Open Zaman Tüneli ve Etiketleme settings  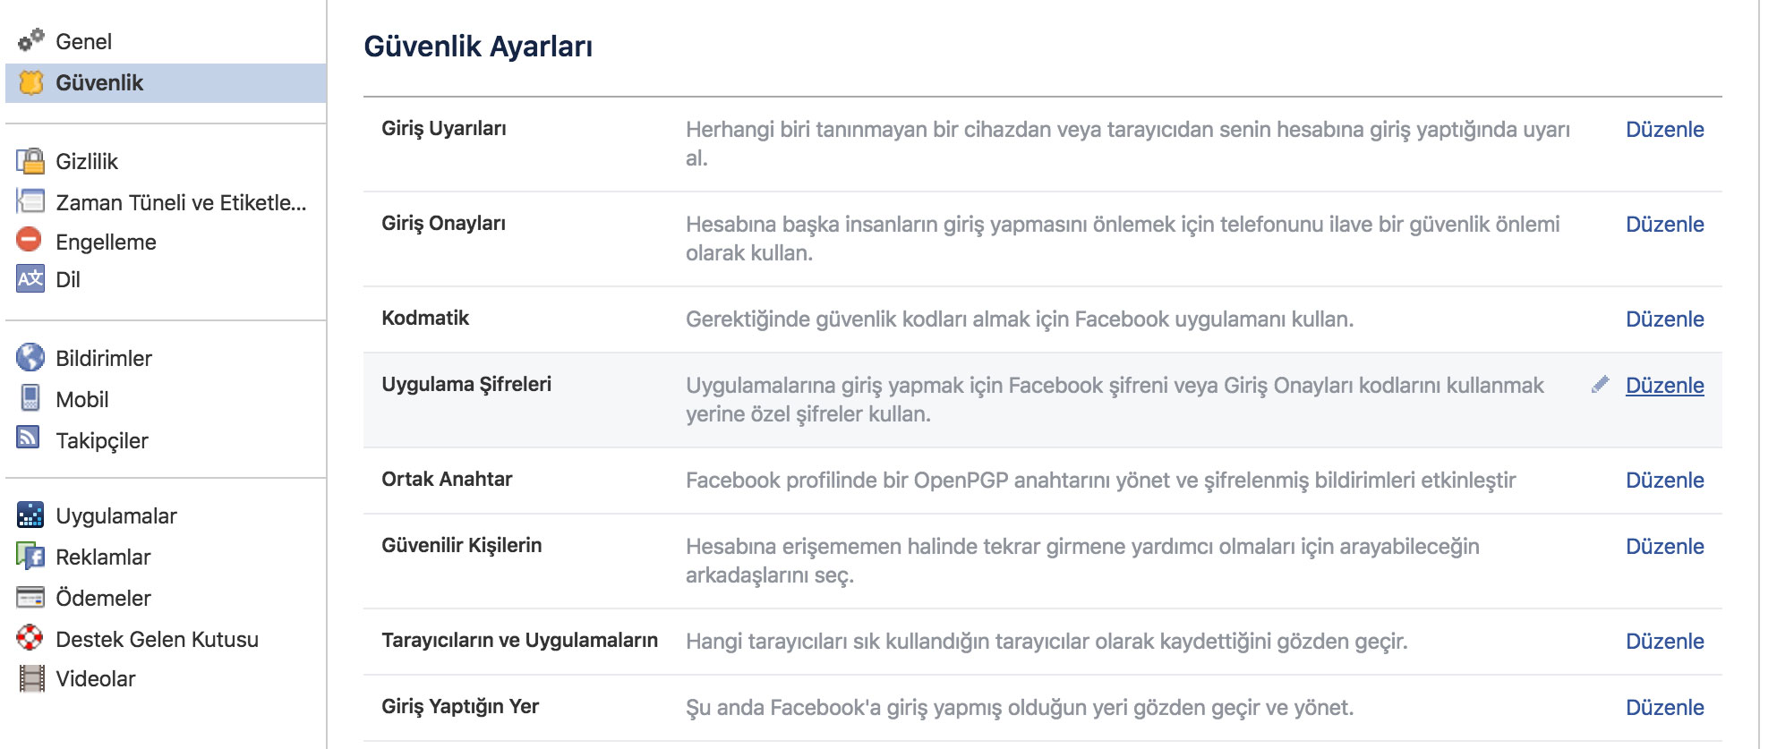click(181, 202)
